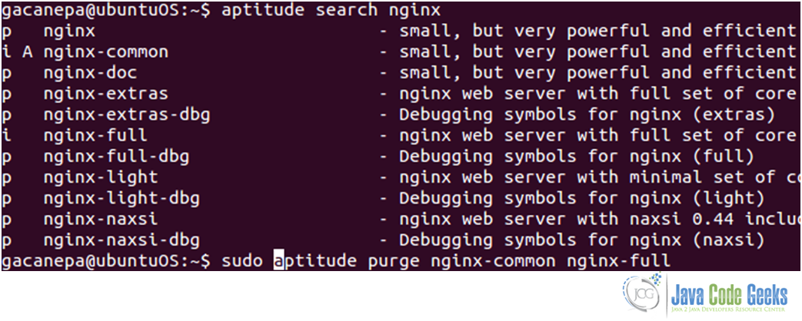802x321 pixels.
Task: Click the 'Debugging symbols for nginx (full)' description
Action: [577, 157]
